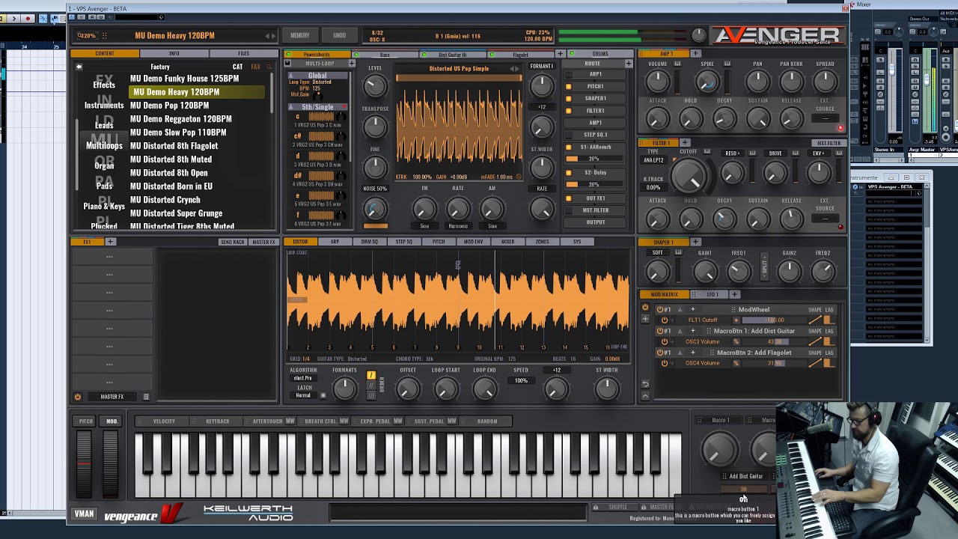Click the MEMORY button
The image size is (958, 539).
tap(300, 35)
